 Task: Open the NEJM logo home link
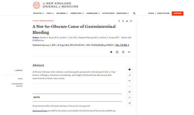(x=56, y=5)
